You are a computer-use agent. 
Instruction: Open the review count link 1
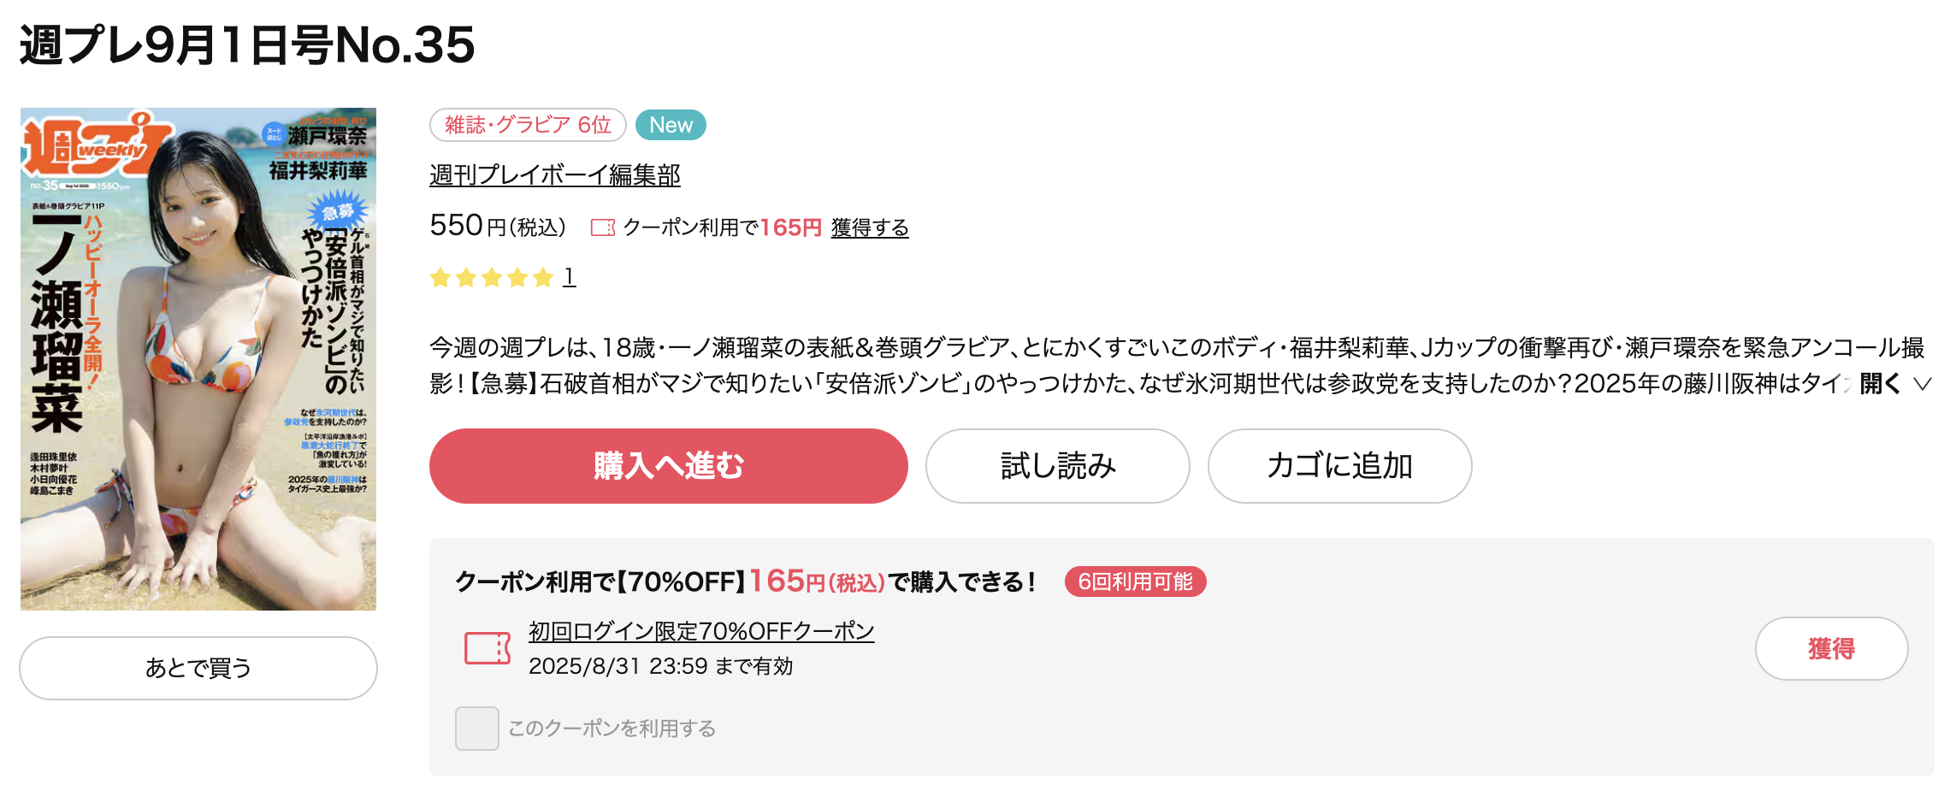(x=569, y=277)
